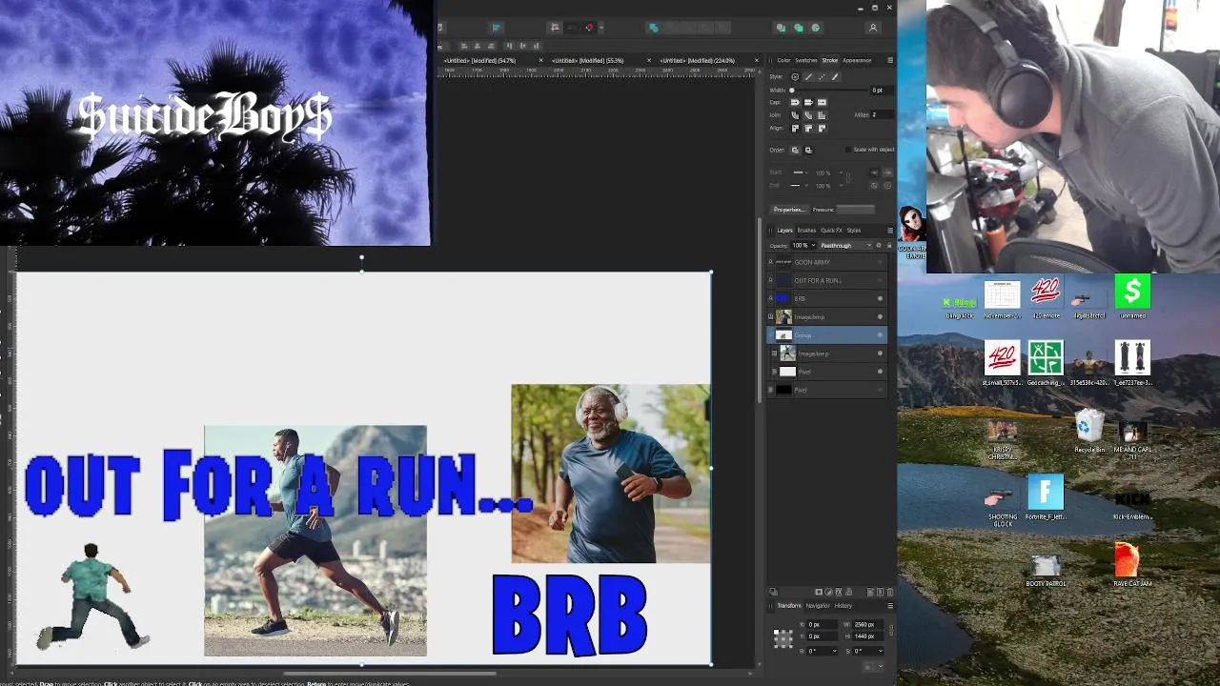The width and height of the screenshot is (1220, 686).
Task: Switch to the Appearance tab
Action: tap(857, 60)
